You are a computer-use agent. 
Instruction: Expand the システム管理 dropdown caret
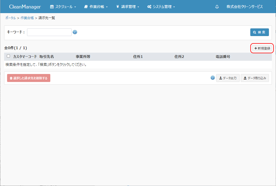pyautogui.click(x=174, y=7)
